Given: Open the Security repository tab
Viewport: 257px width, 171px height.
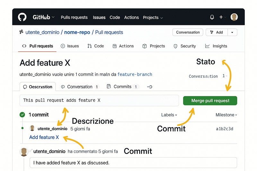Looking at the screenshot, I should (185, 46).
